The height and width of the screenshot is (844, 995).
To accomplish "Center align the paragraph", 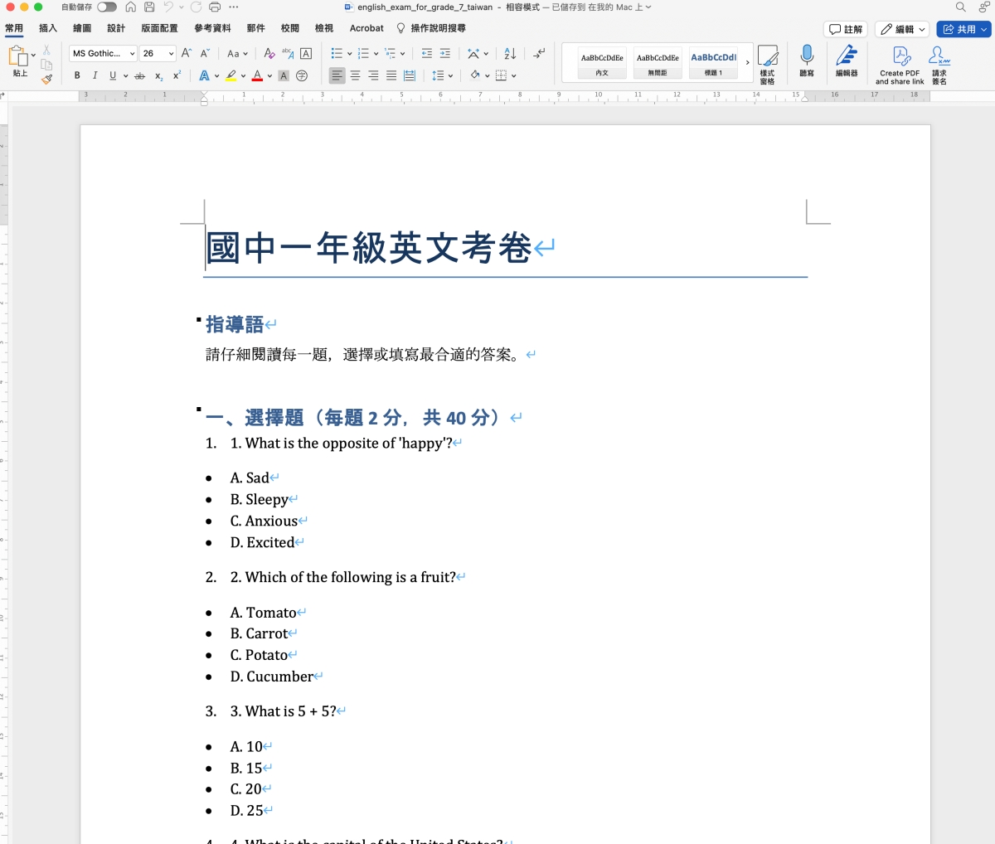I will coord(355,75).
